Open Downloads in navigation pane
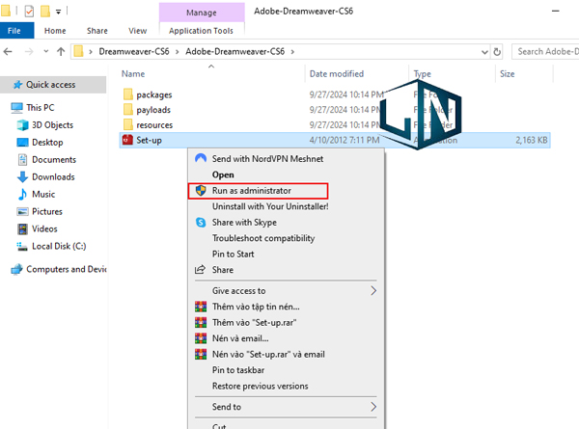This screenshot has width=579, height=429. coord(53,177)
